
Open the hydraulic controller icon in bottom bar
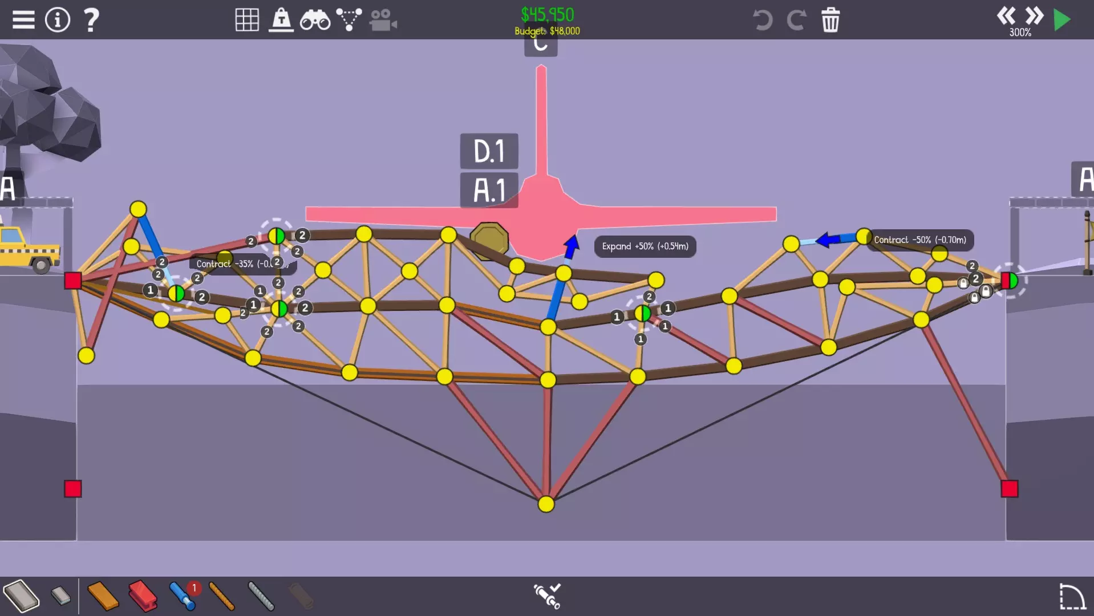[547, 596]
